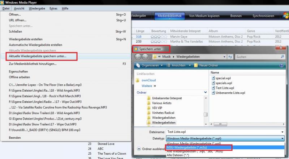Select track 25 The Tears of a Clown
Image resolution: width=289 pixels, height=159 pixels.
coord(112,154)
